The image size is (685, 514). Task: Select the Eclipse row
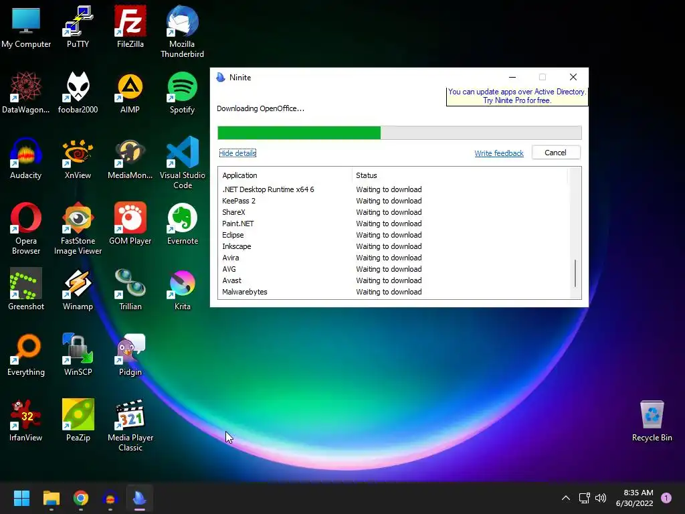click(394, 235)
